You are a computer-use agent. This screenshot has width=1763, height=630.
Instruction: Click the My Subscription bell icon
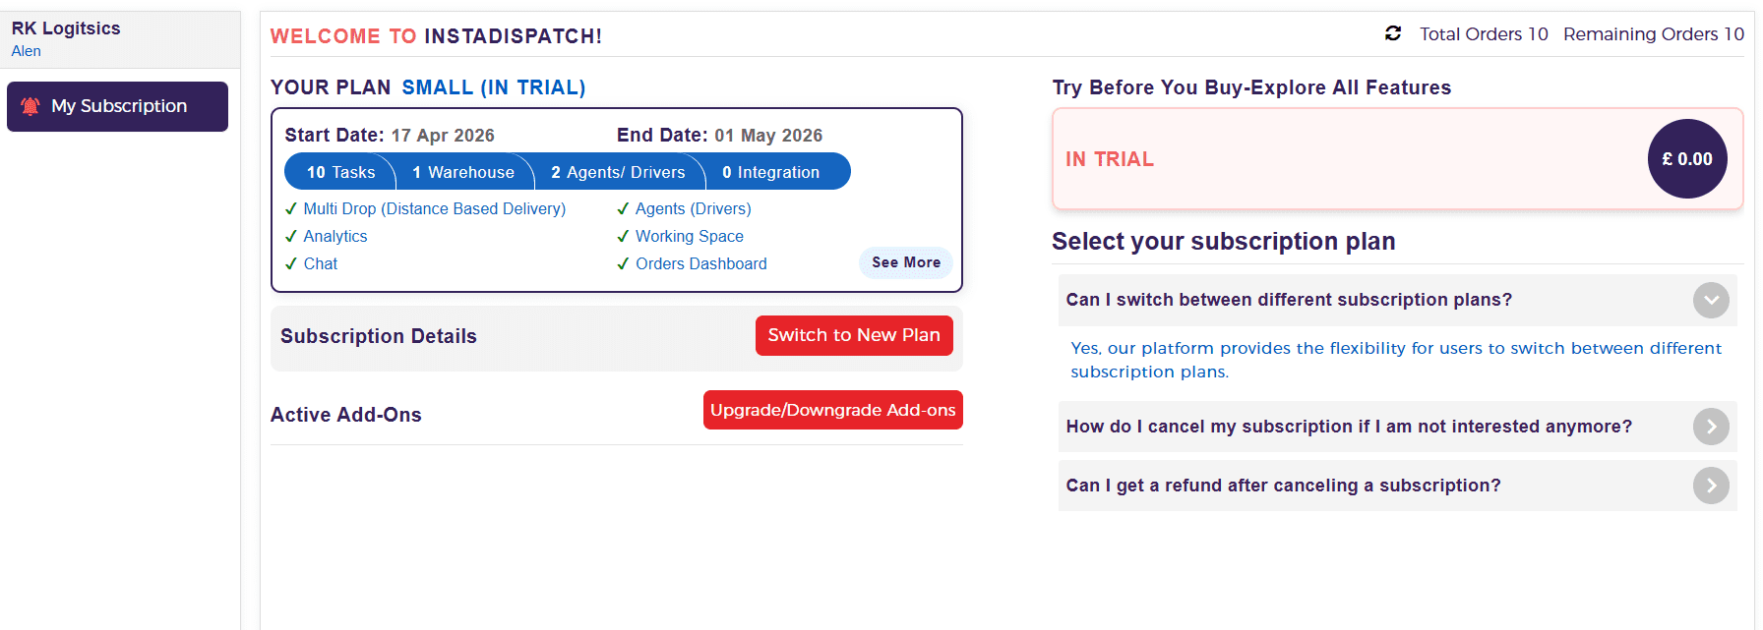click(30, 106)
